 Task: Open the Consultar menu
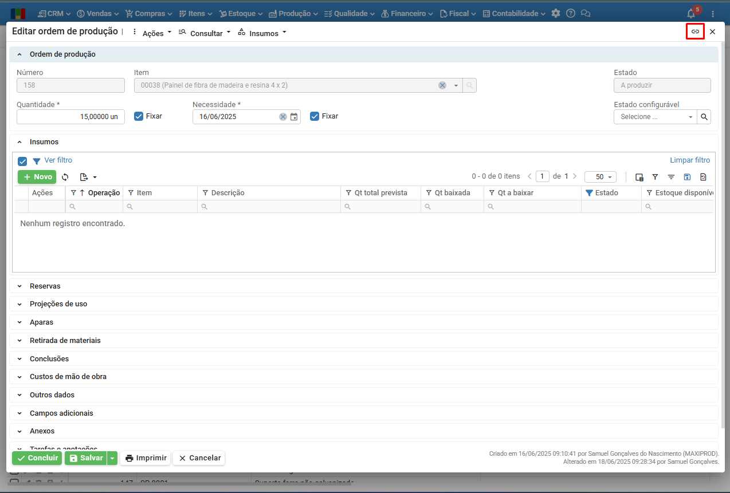point(204,33)
